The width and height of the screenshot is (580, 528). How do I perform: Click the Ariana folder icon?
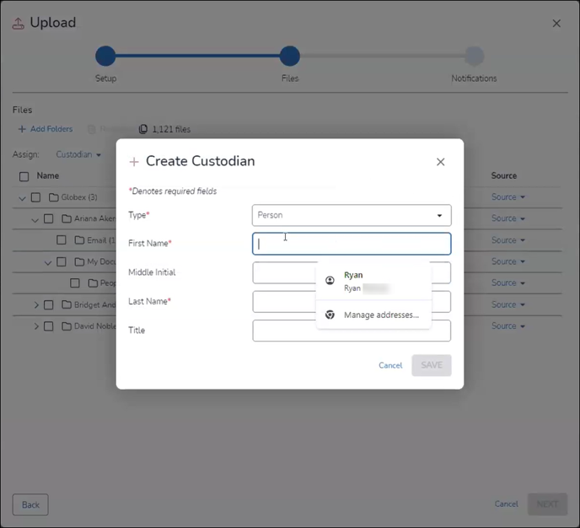66,219
